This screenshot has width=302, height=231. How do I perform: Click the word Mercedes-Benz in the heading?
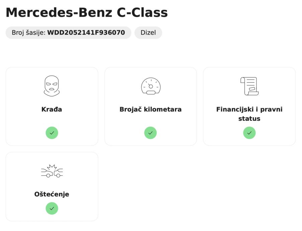click(59, 13)
